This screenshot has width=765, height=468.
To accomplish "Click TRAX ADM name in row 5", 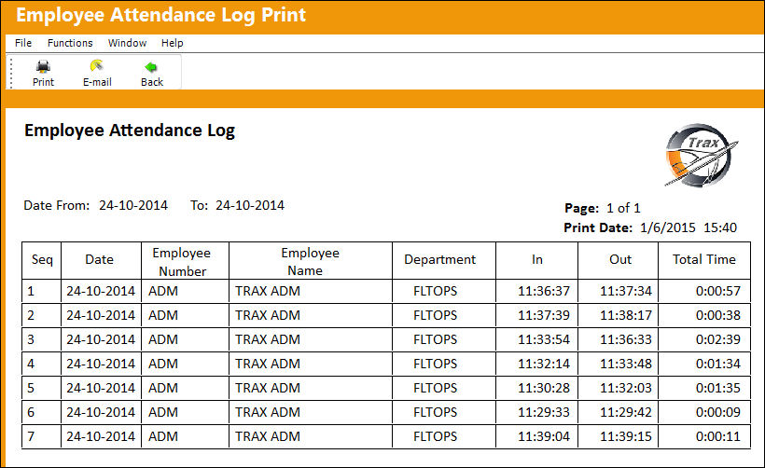I will tap(268, 388).
